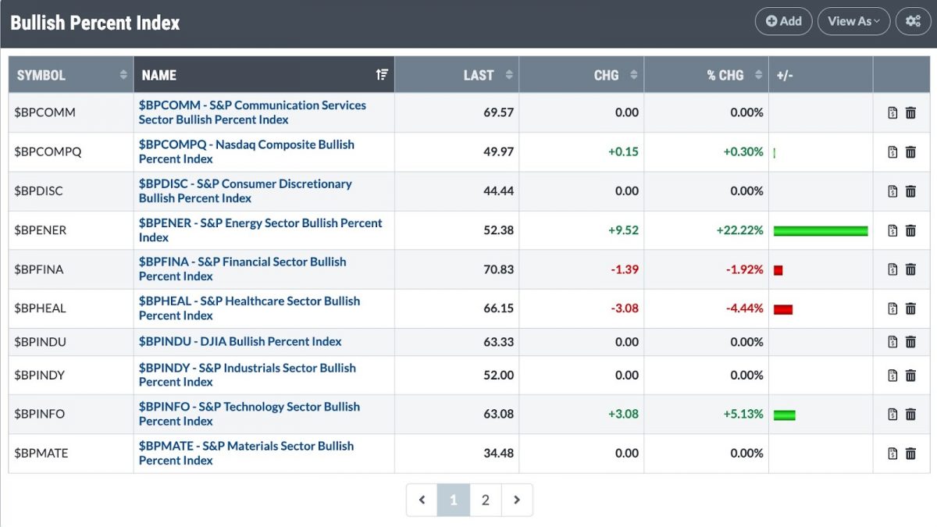
Task: Sort table by CHG column
Action: tap(582, 75)
